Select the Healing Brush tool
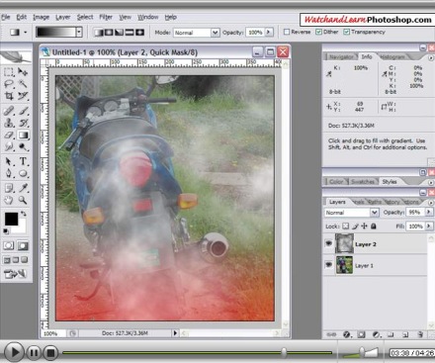This screenshot has height=363, width=435. click(x=9, y=111)
